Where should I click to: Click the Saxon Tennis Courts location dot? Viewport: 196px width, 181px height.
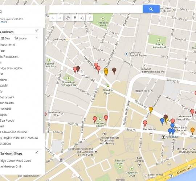coord(146,176)
